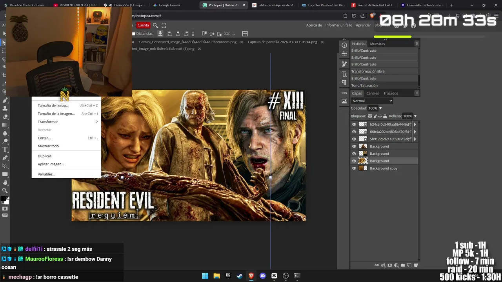Select the Zoom tool in left toolbar
This screenshot has height=282, width=502.
point(5,190)
